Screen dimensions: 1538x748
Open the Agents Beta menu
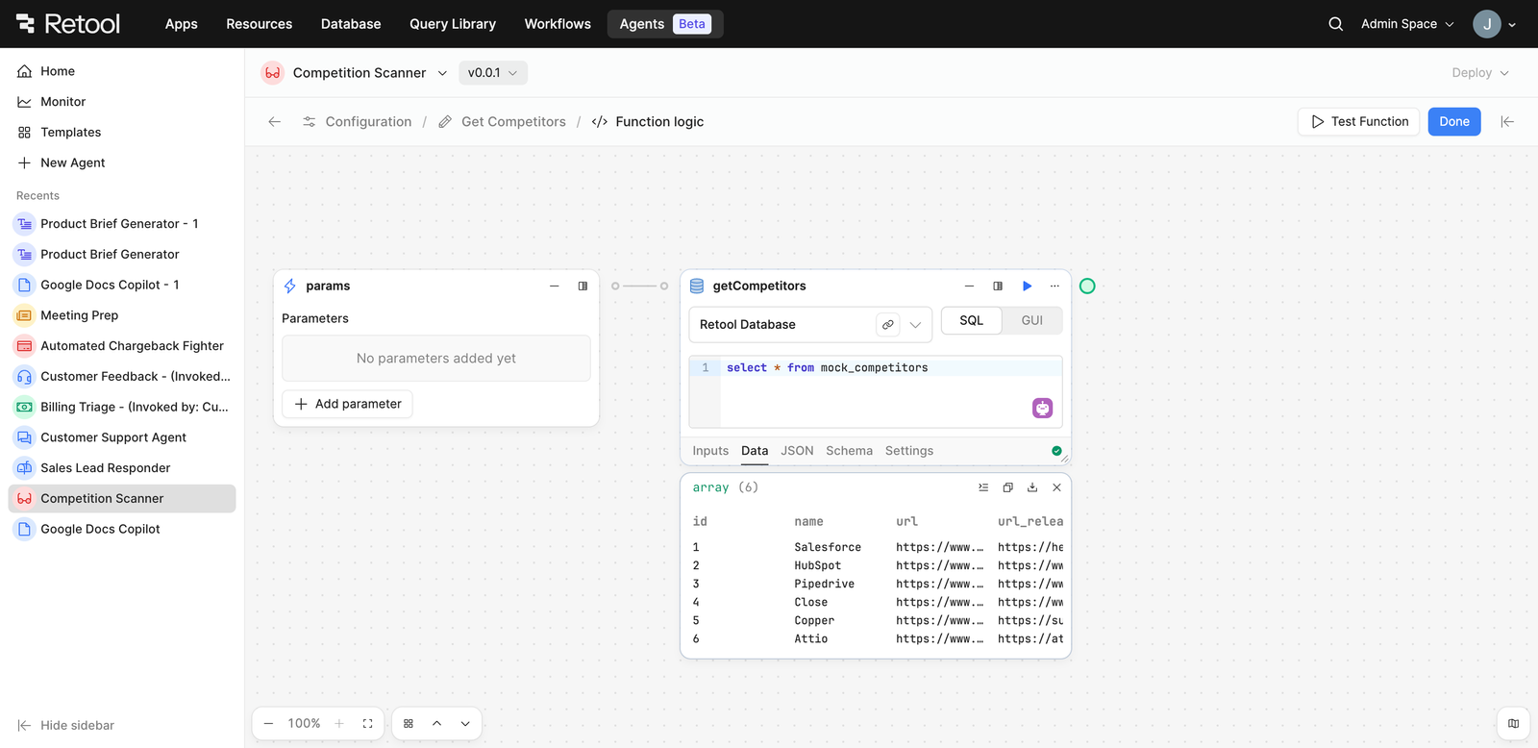(665, 24)
